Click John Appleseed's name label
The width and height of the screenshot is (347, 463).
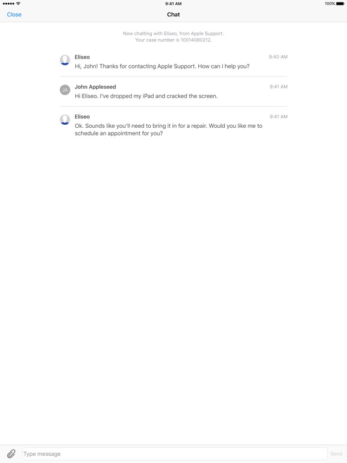pyautogui.click(x=95, y=87)
